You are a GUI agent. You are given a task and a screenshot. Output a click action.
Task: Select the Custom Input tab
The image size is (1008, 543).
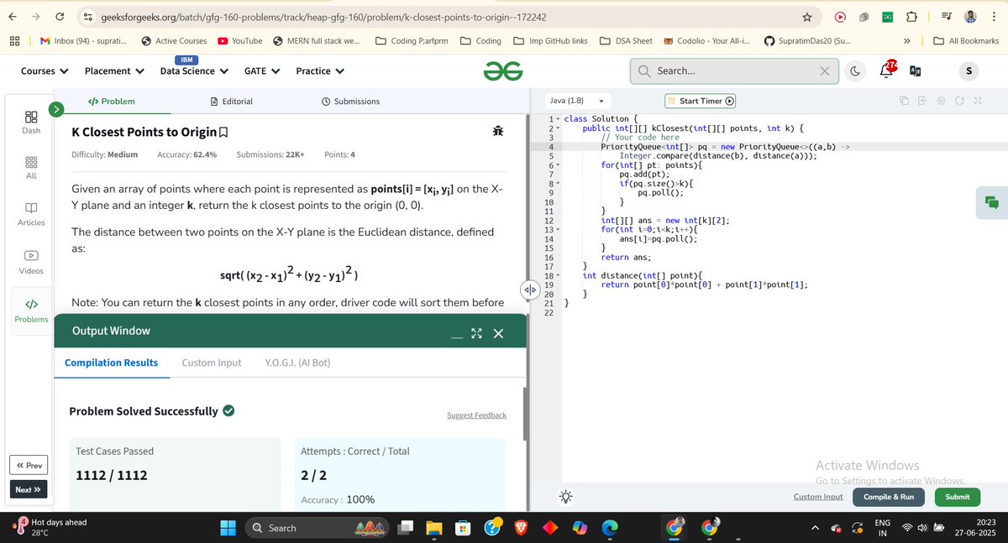point(212,363)
